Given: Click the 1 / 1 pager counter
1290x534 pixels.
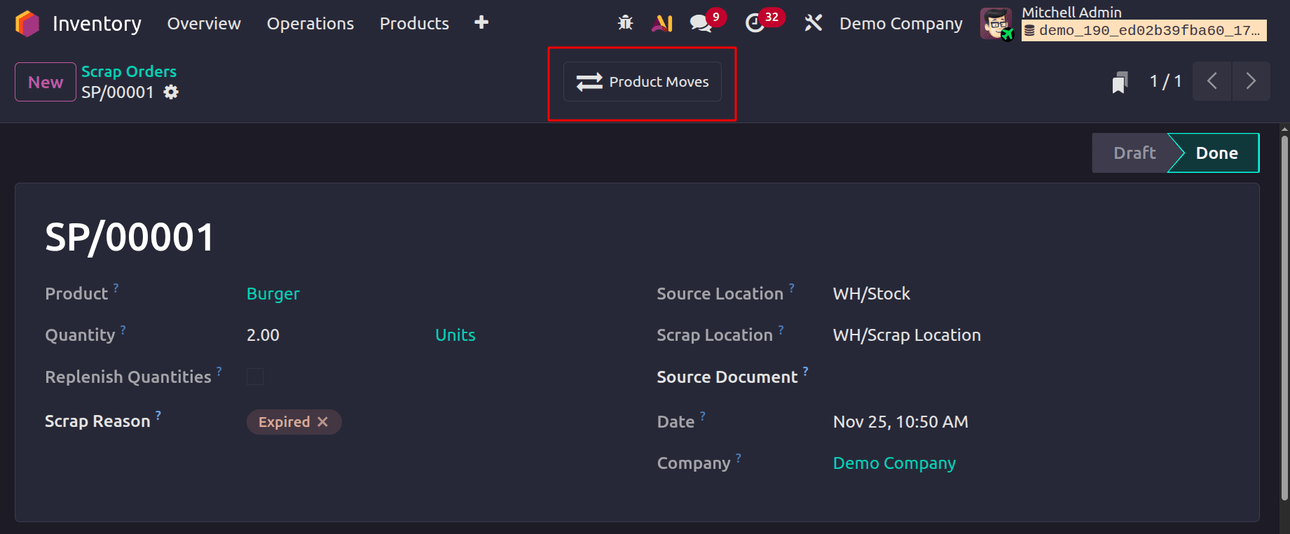Looking at the screenshot, I should [1165, 81].
